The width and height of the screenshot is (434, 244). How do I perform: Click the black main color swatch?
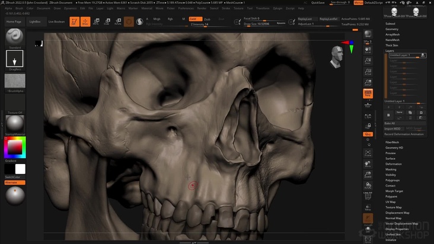pyautogui.click(x=9, y=169)
